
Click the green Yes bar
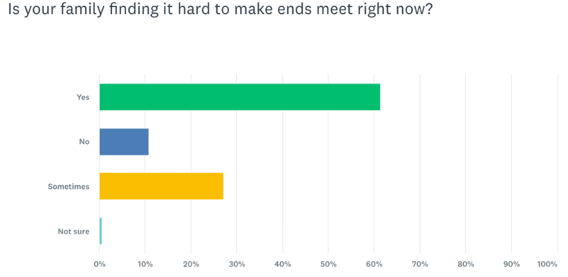[240, 97]
